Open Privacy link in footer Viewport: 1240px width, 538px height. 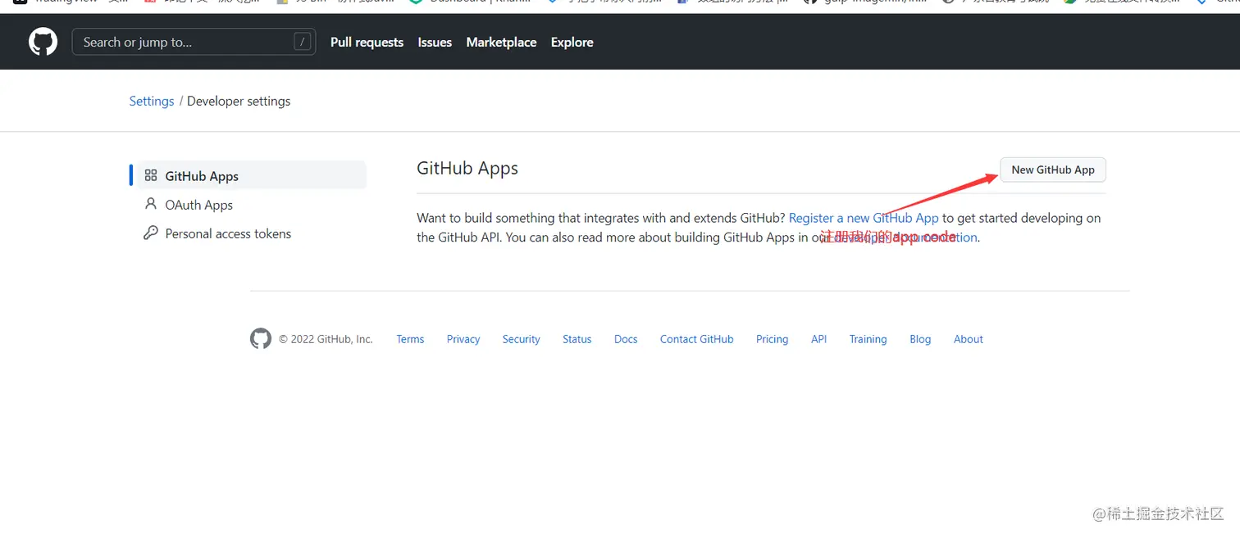(463, 339)
